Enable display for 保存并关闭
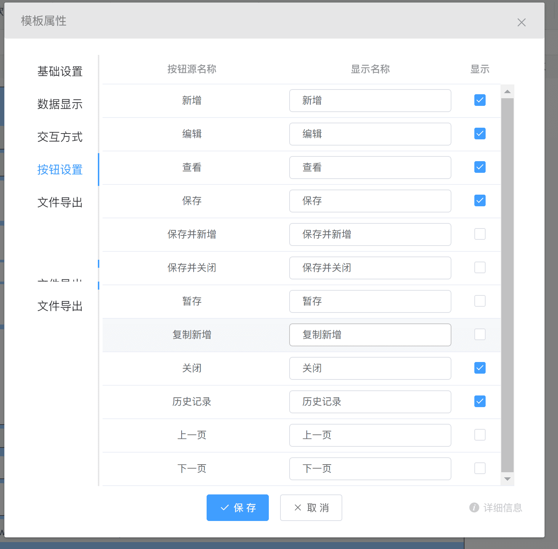558x549 pixels. (x=480, y=267)
